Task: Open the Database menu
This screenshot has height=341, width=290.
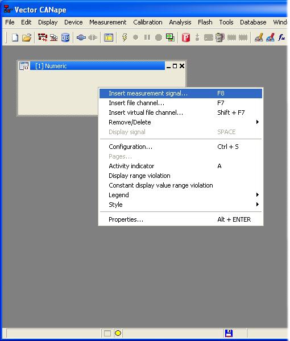Action: click(253, 22)
